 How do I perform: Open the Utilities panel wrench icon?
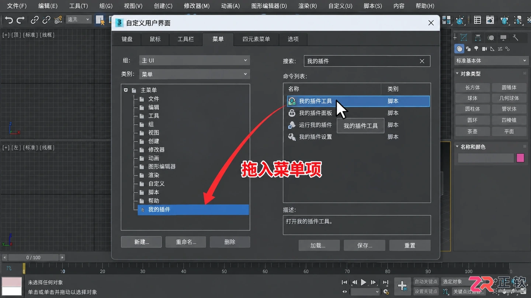click(x=516, y=38)
